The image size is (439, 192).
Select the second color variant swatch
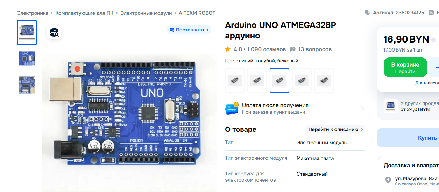click(257, 80)
